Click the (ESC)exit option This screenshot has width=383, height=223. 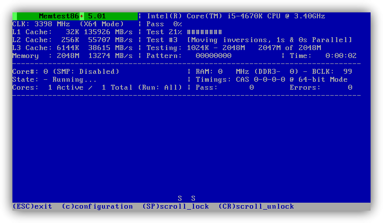32,207
